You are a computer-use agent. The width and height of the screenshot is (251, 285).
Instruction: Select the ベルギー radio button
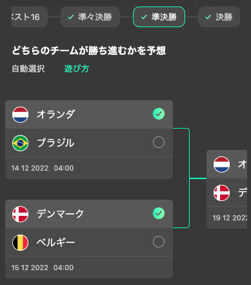point(159,242)
